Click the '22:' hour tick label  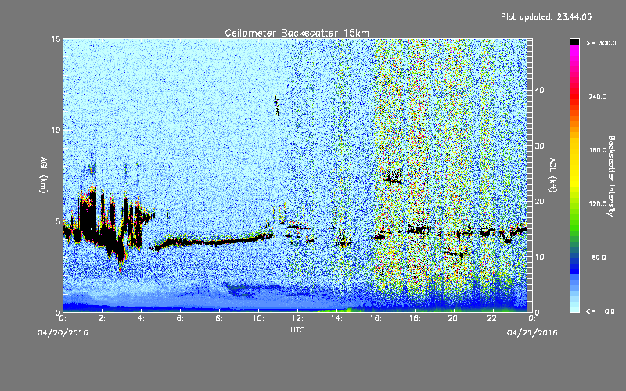tap(494, 318)
